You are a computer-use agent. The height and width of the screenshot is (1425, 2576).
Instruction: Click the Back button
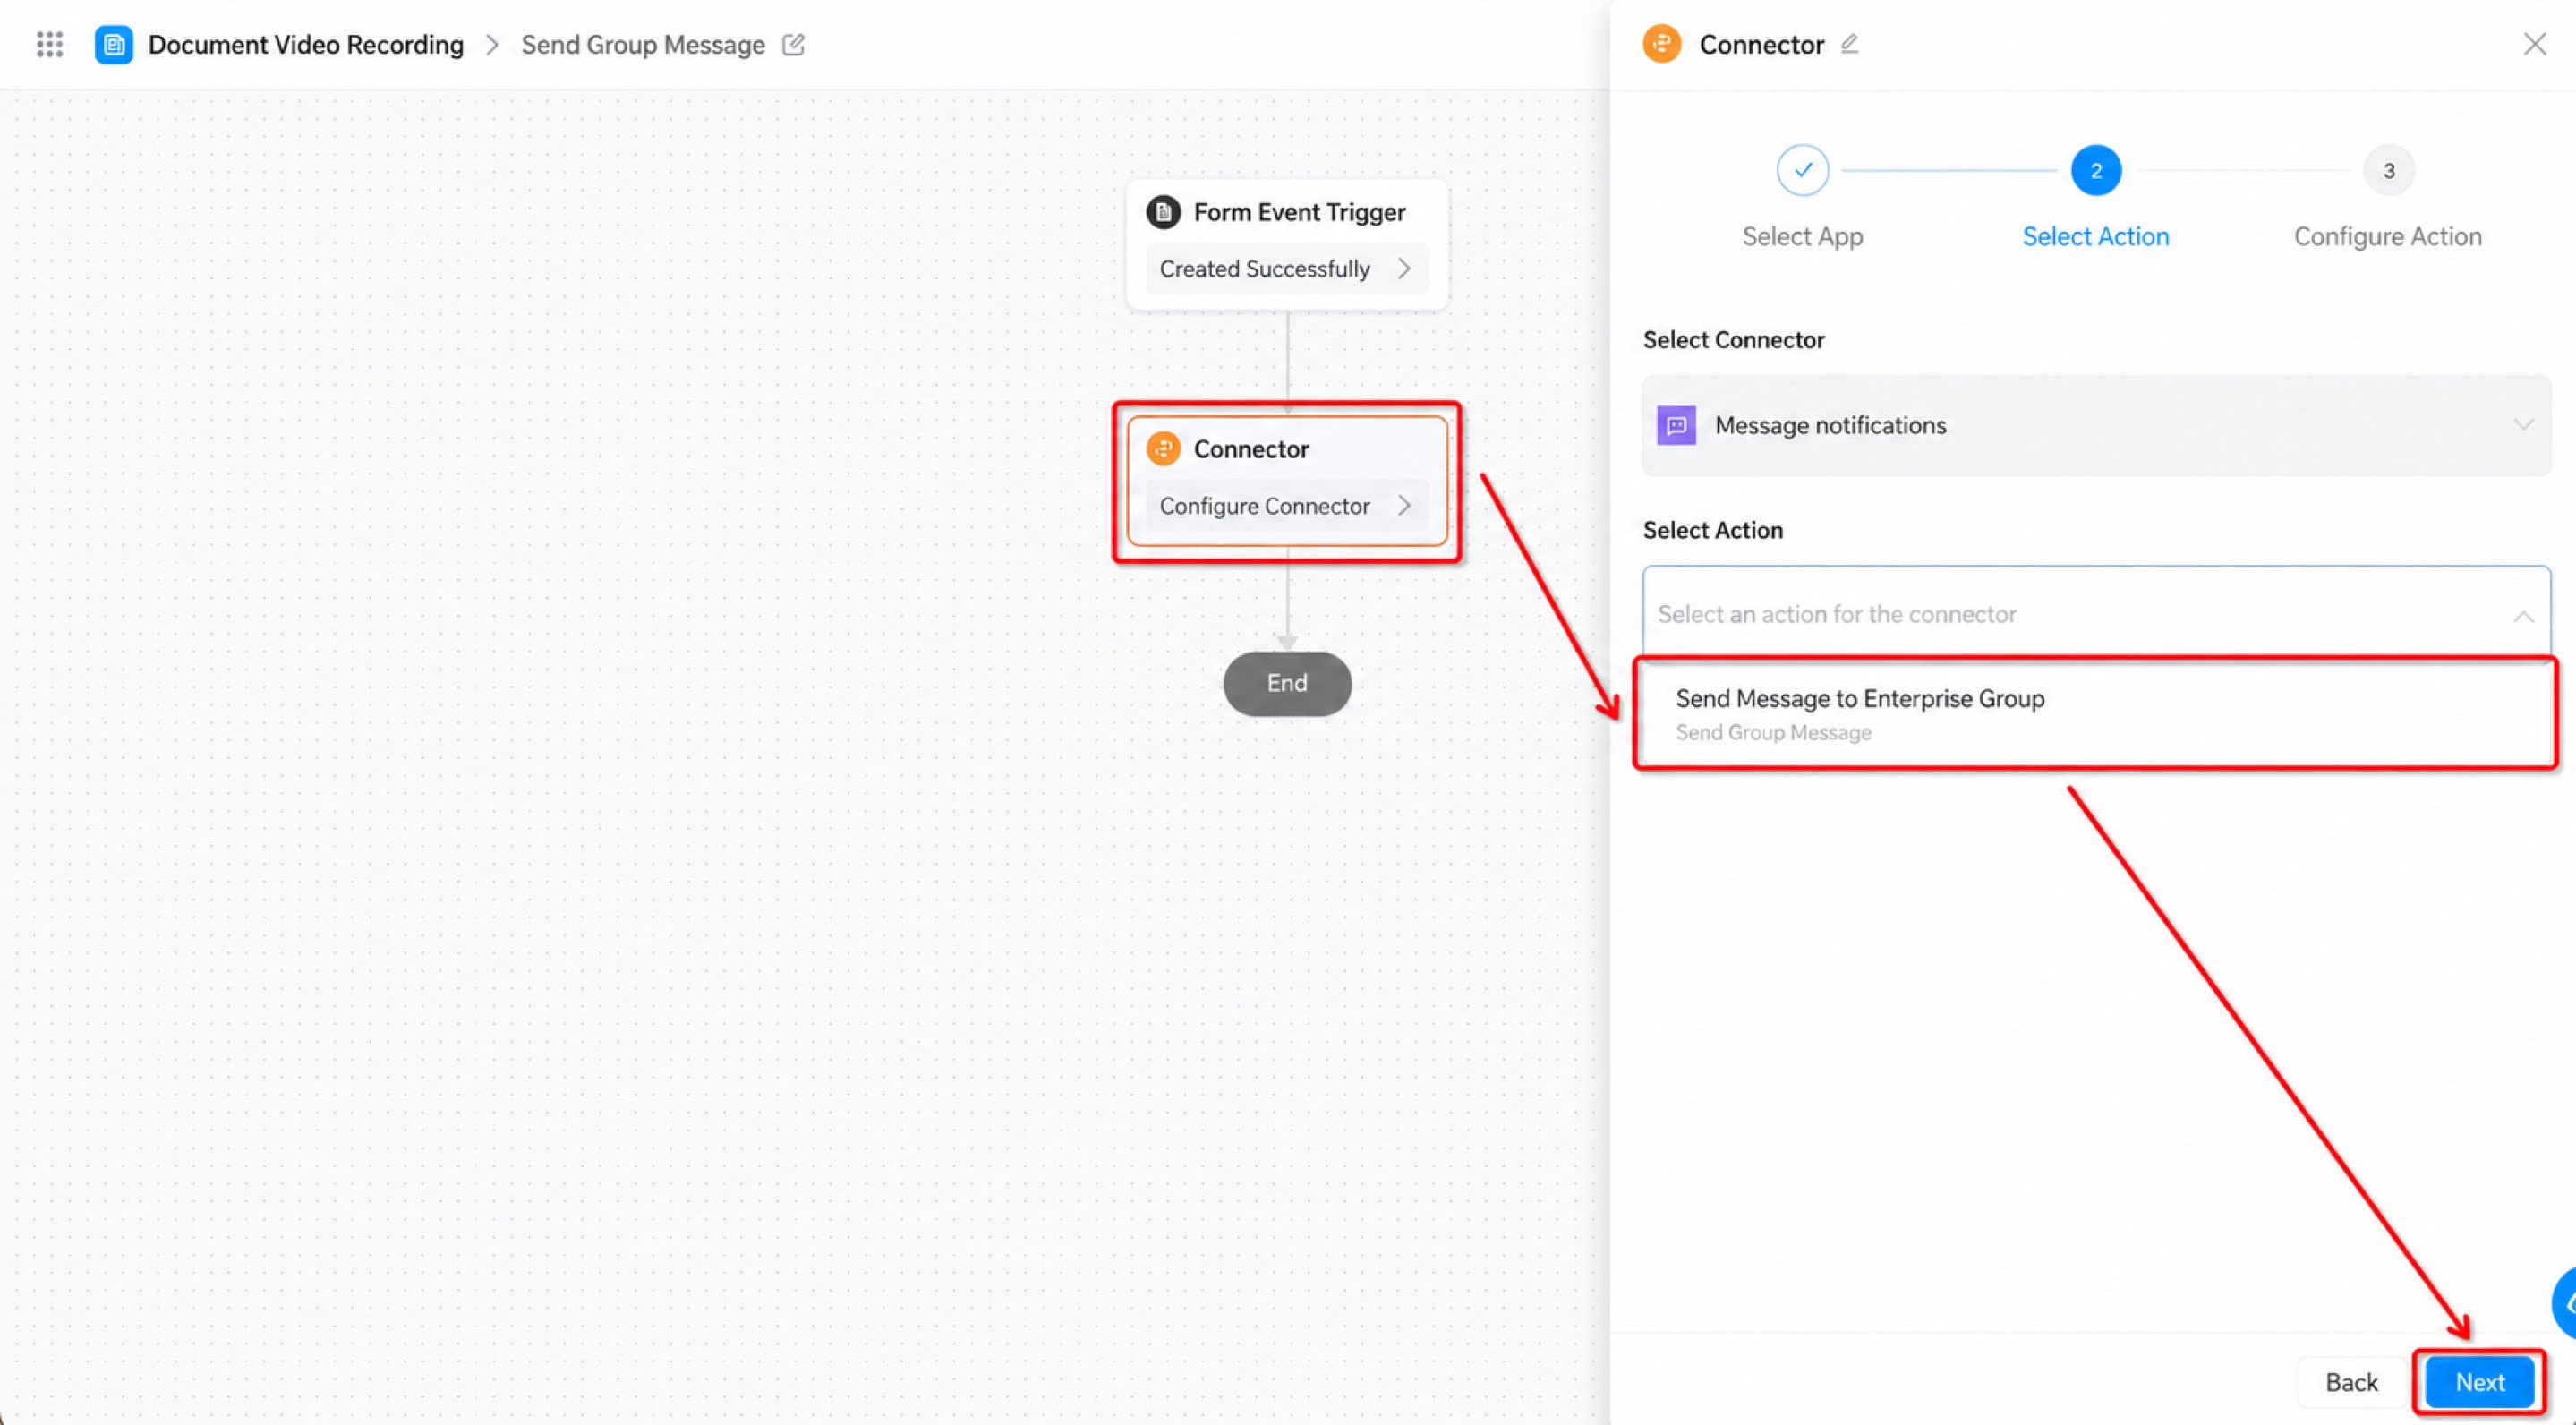pos(2351,1382)
